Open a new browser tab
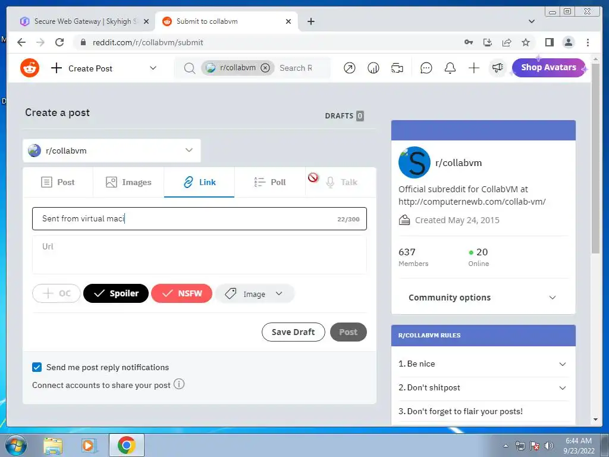Viewport: 609px width, 457px height. (310, 21)
